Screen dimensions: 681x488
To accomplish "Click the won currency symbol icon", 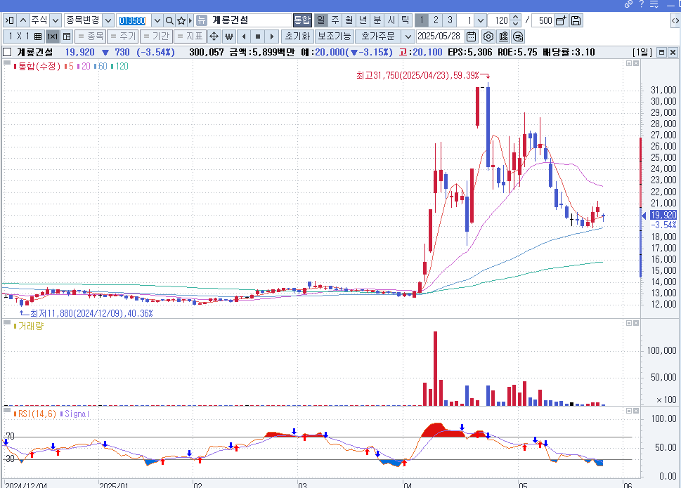I will pos(228,36).
